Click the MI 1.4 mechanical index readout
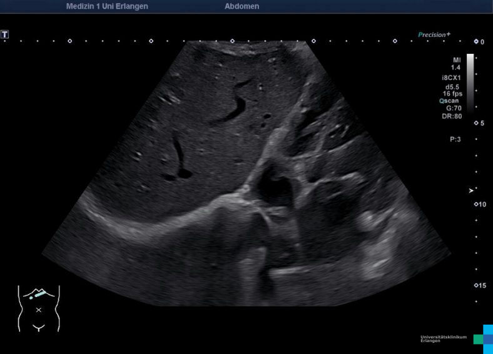493x354 pixels. click(x=456, y=63)
